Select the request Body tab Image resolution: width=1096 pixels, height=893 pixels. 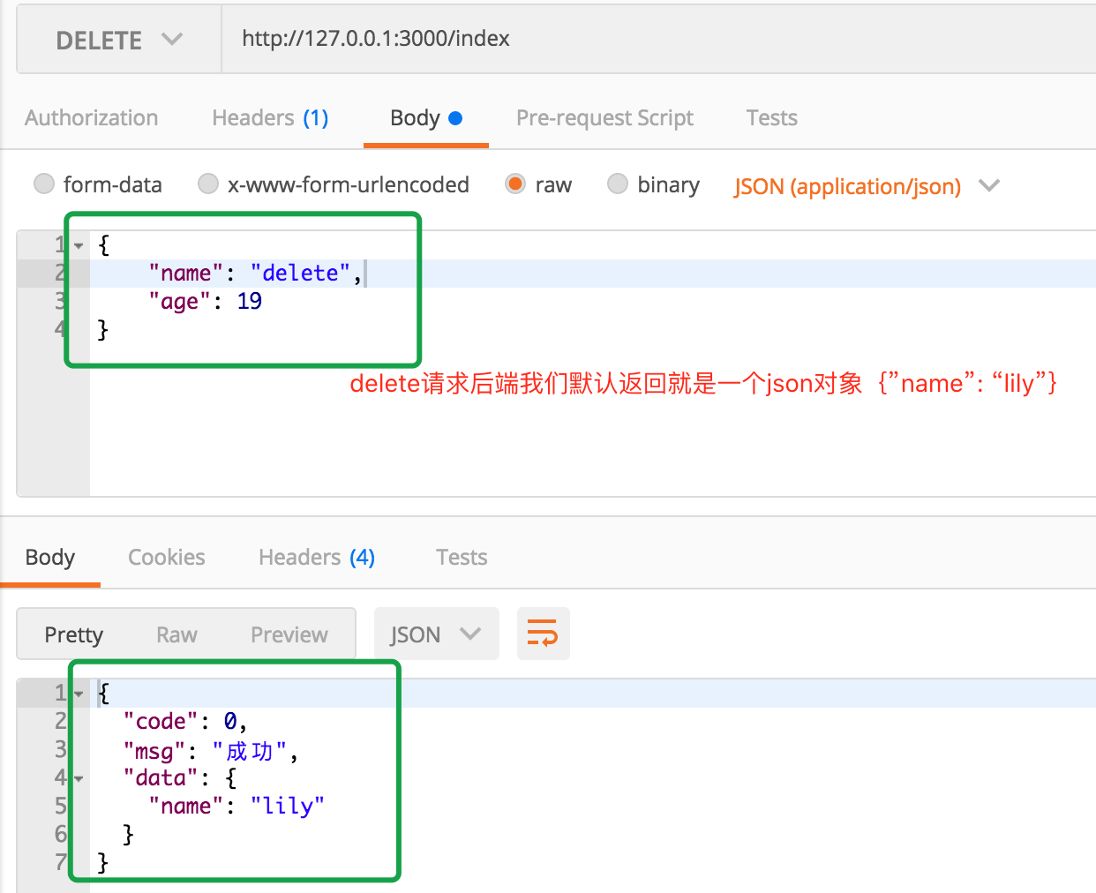coord(426,118)
